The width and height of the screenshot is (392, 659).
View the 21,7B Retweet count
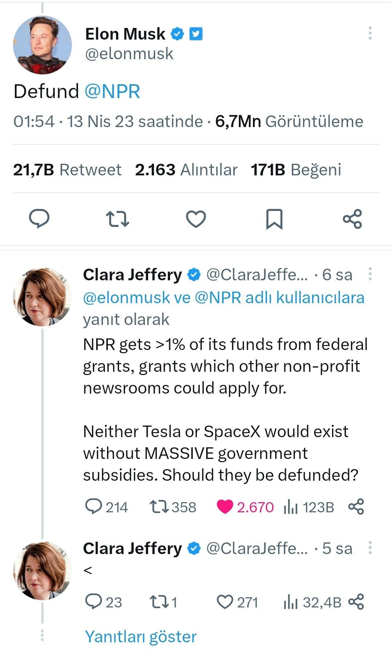pyautogui.click(x=67, y=169)
